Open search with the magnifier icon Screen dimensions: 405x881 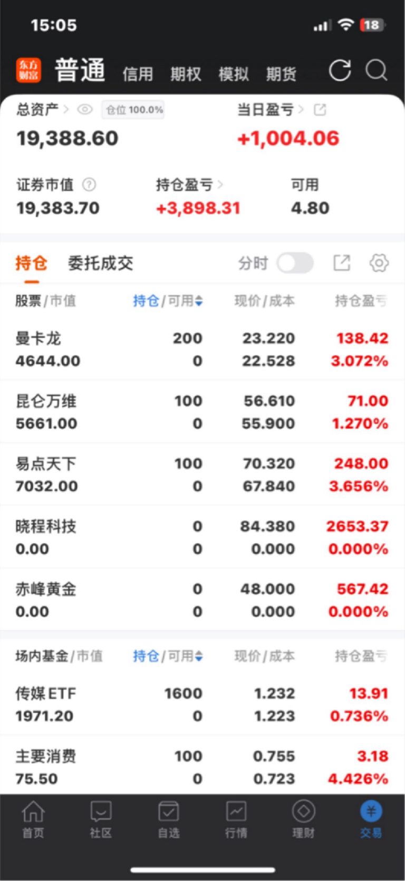[377, 70]
